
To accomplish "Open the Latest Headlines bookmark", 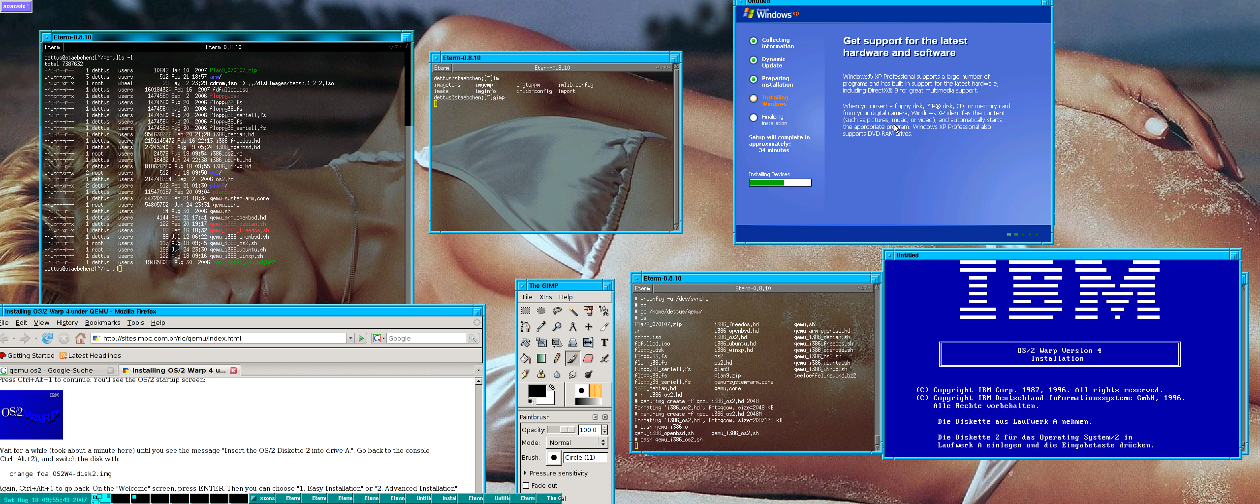I will pos(90,355).
